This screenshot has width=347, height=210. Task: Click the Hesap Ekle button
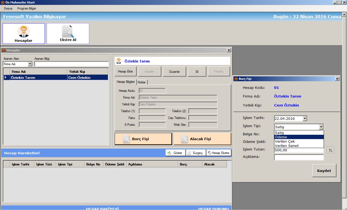125,71
